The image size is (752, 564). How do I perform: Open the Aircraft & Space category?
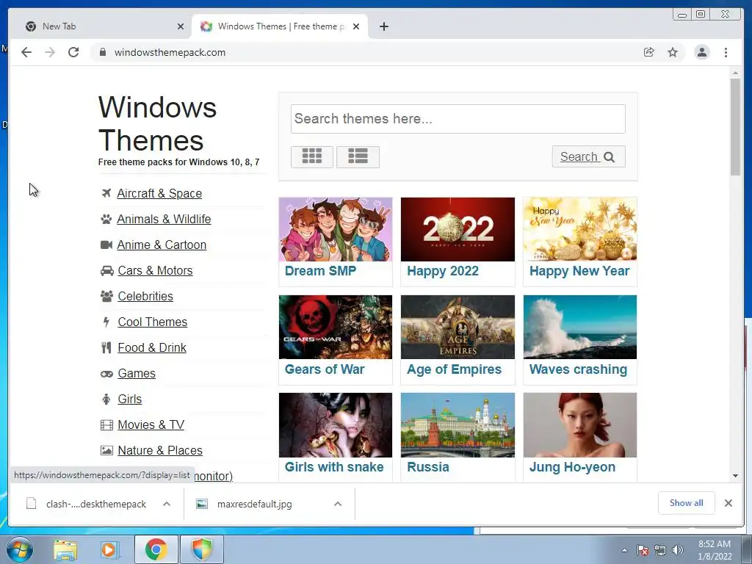(159, 193)
